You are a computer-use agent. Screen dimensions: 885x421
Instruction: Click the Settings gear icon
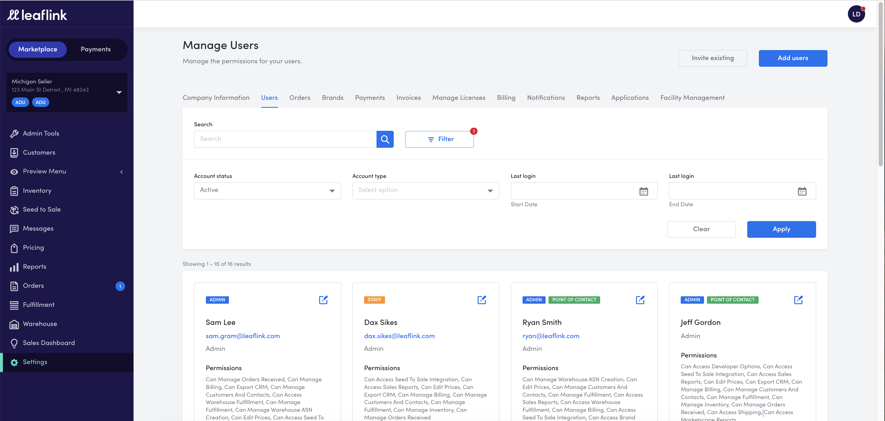click(14, 362)
